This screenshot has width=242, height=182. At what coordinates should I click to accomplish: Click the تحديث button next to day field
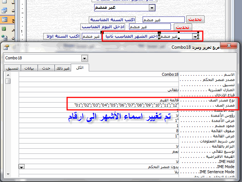[183, 27]
